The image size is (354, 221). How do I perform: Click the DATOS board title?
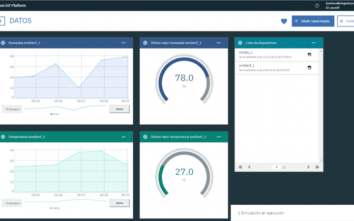coord(21,21)
